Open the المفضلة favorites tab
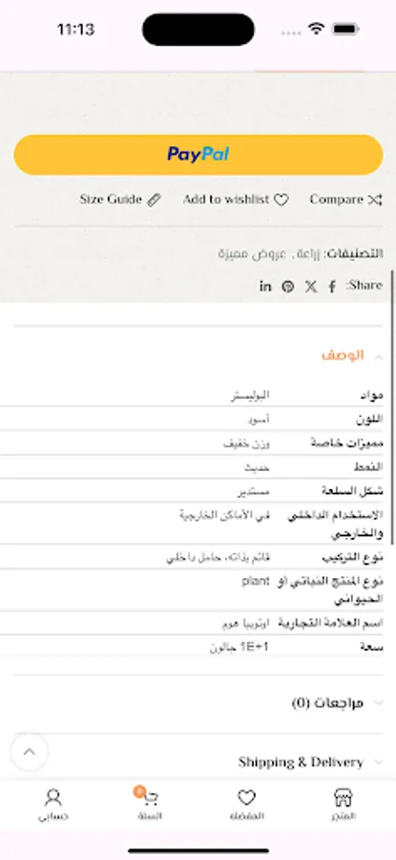This screenshot has width=396, height=860. [246, 805]
